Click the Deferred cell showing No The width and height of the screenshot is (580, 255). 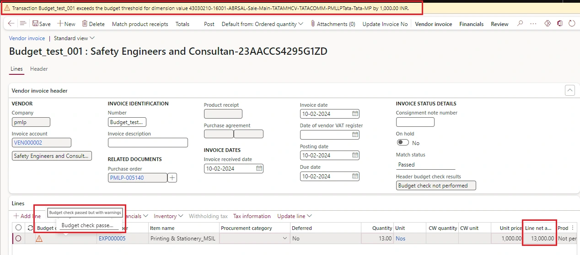point(325,238)
